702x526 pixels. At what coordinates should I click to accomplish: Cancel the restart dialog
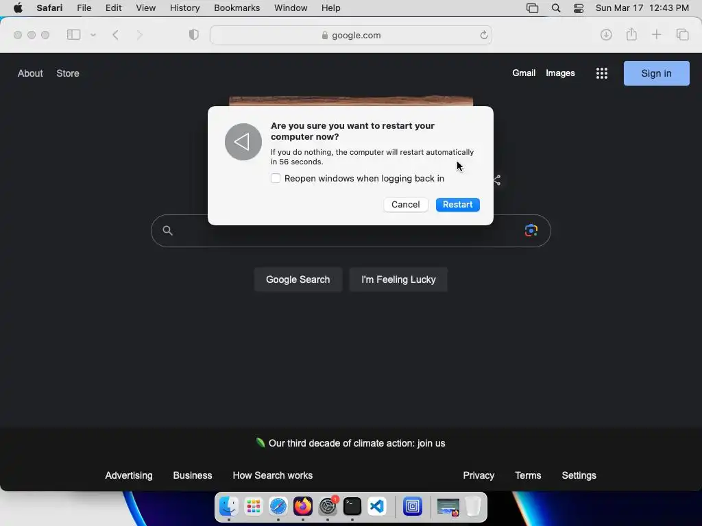tap(406, 204)
